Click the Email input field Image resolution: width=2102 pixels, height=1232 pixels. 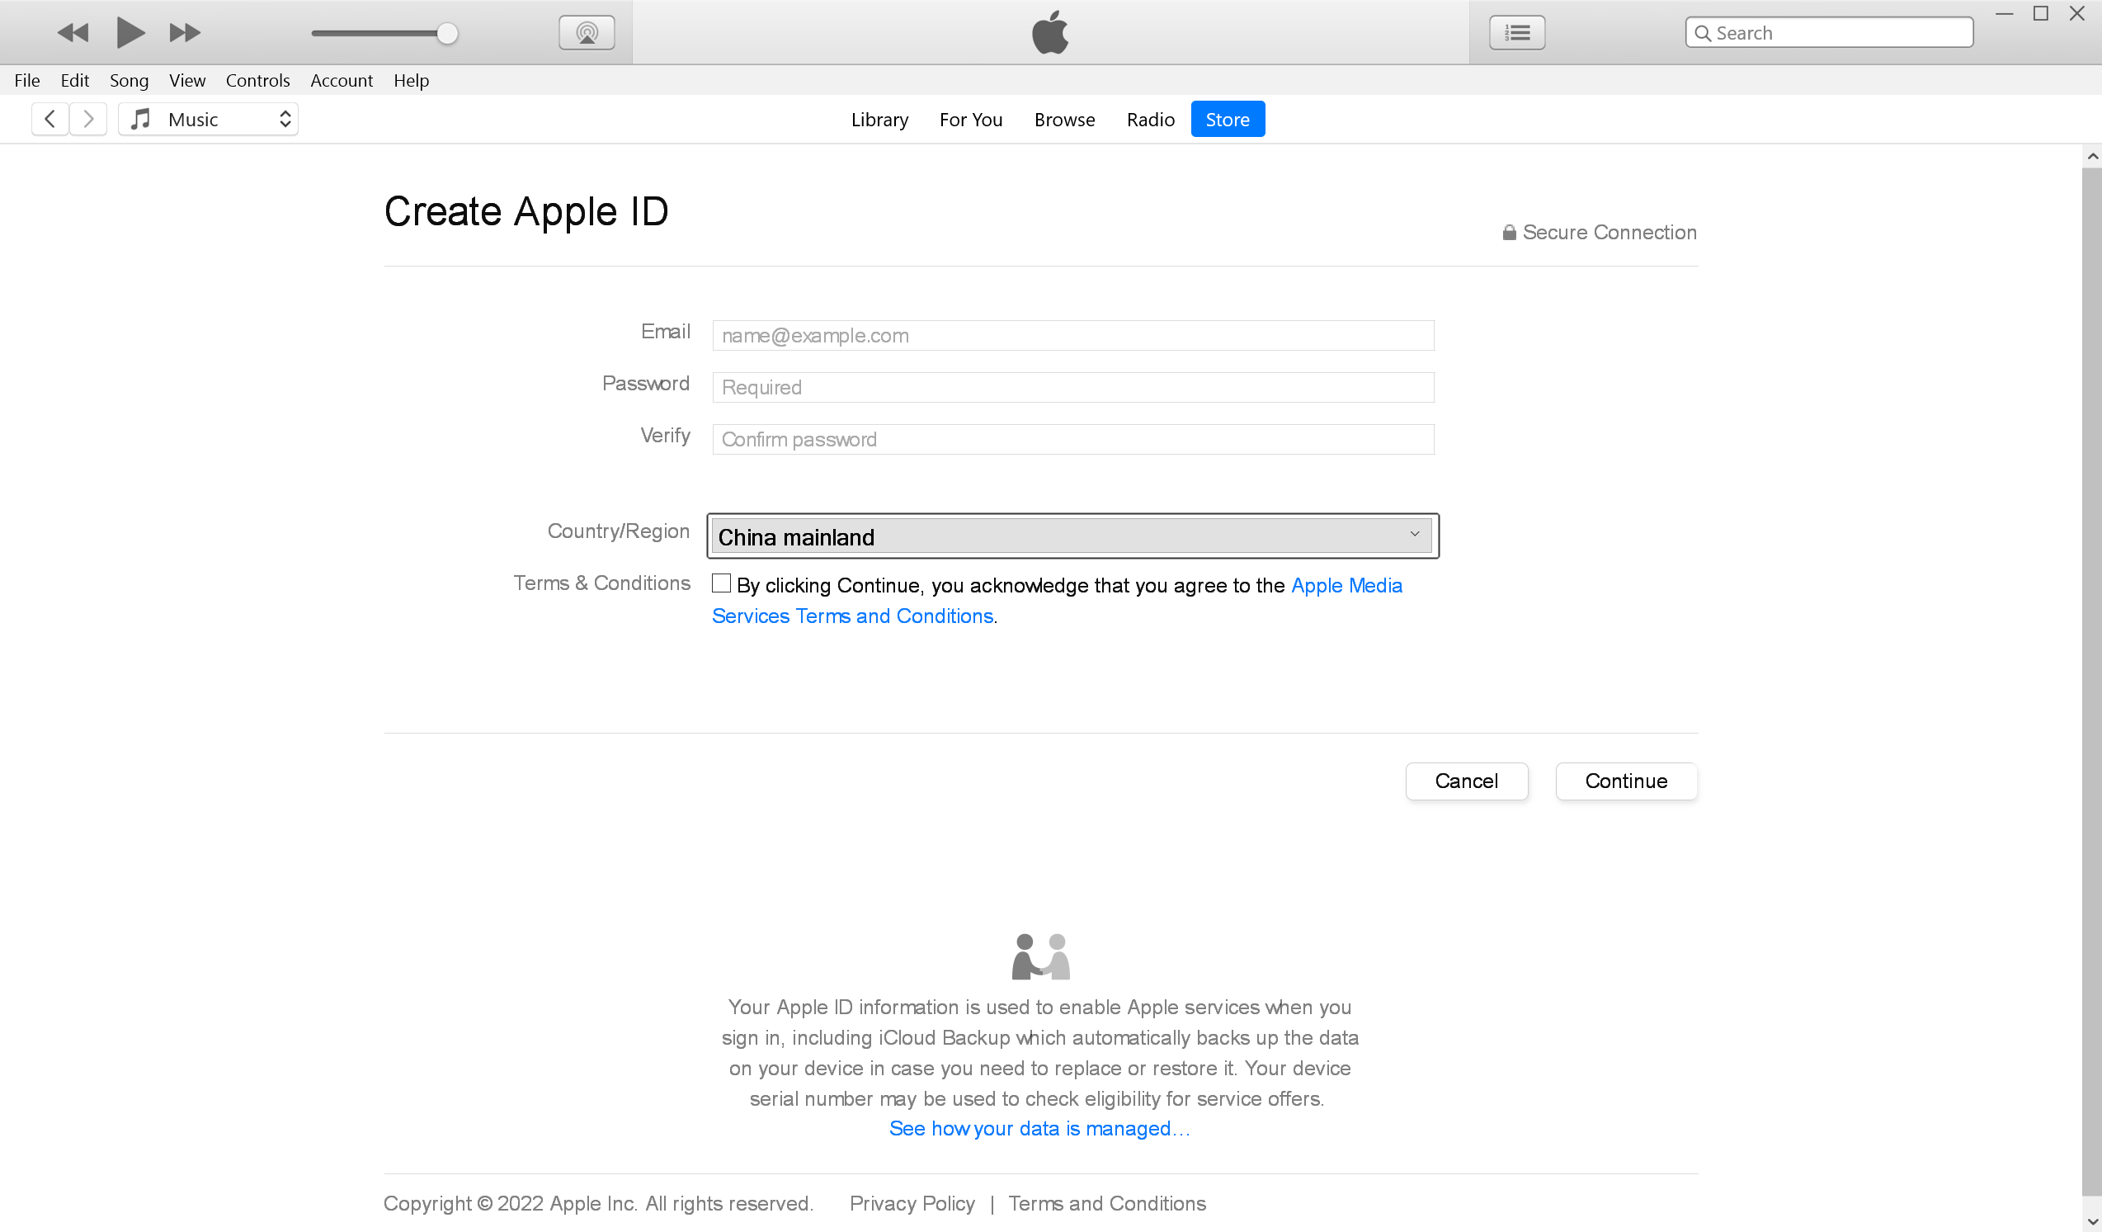pyautogui.click(x=1072, y=335)
